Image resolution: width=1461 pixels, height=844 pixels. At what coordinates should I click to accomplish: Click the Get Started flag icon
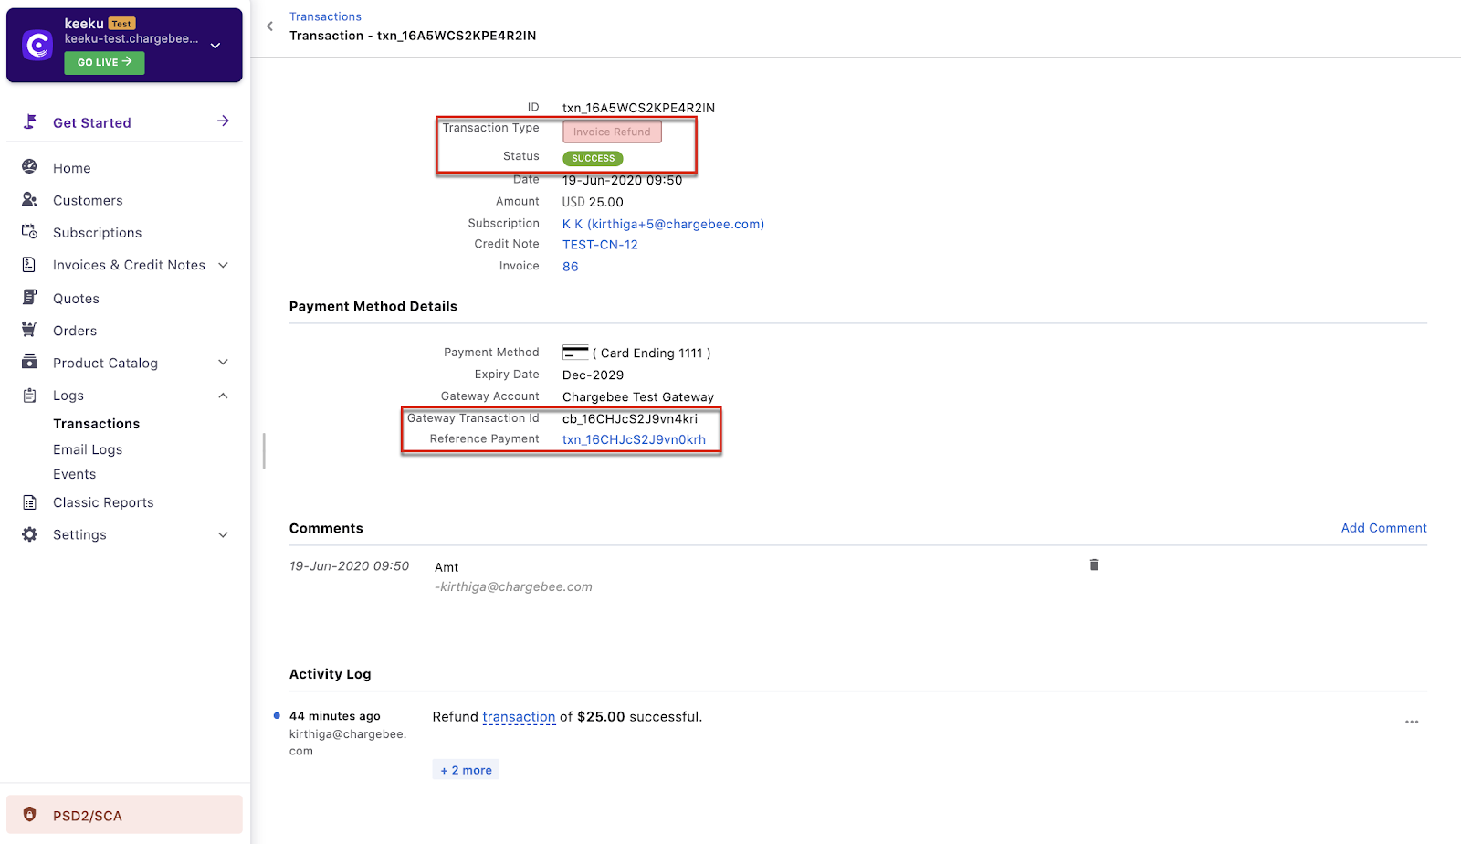click(x=30, y=121)
